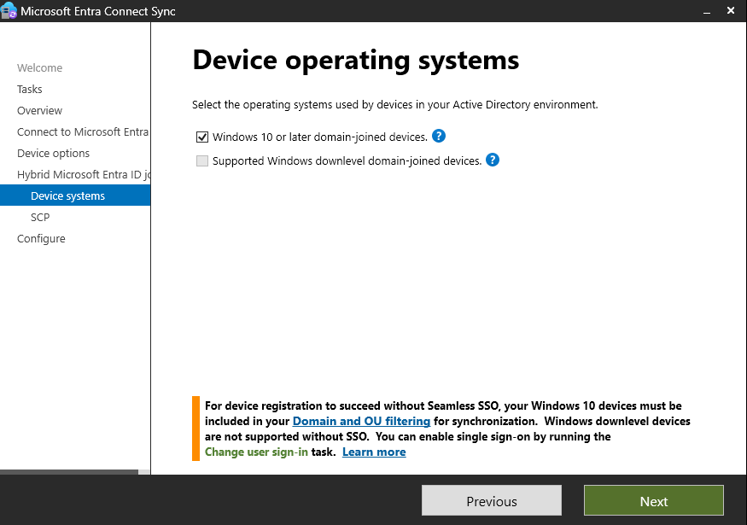Viewport: 747px width, 525px height.
Task: Open help for downlevel devices option
Action: (x=493, y=160)
